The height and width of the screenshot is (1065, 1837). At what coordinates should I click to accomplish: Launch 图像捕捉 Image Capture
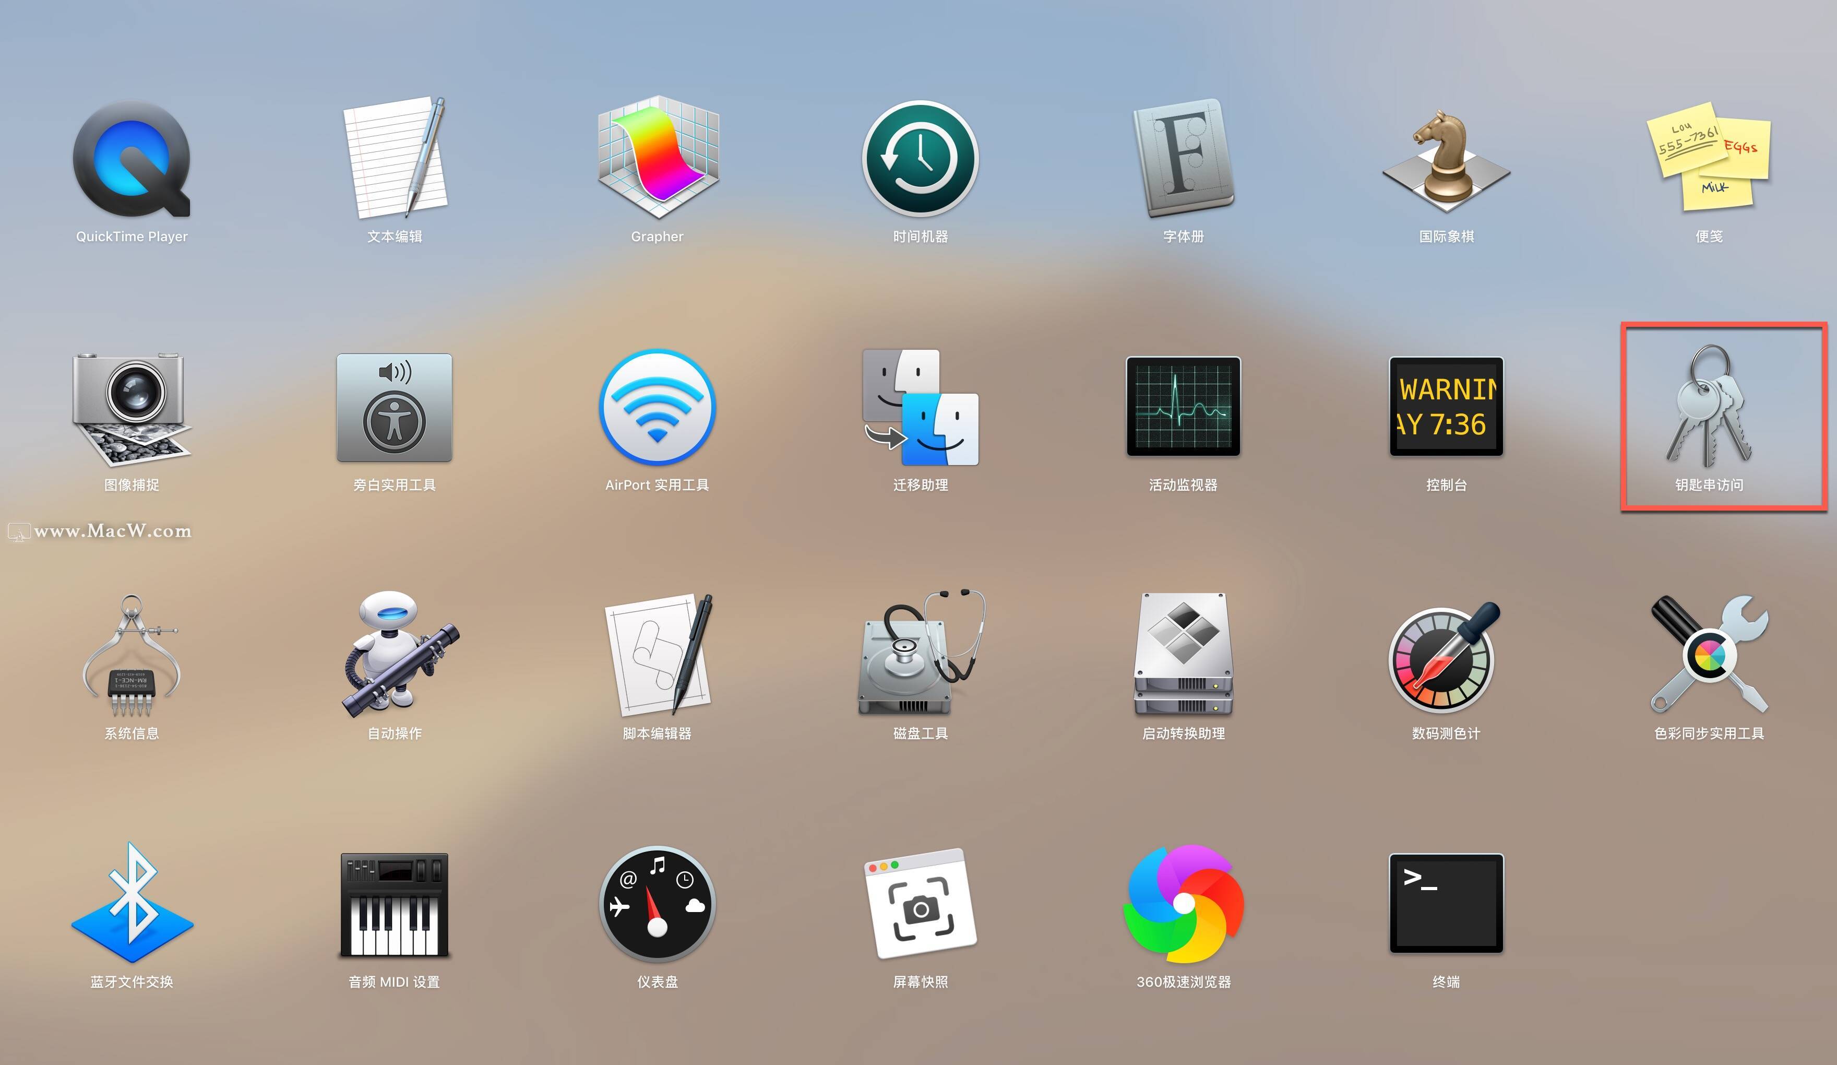click(x=132, y=408)
